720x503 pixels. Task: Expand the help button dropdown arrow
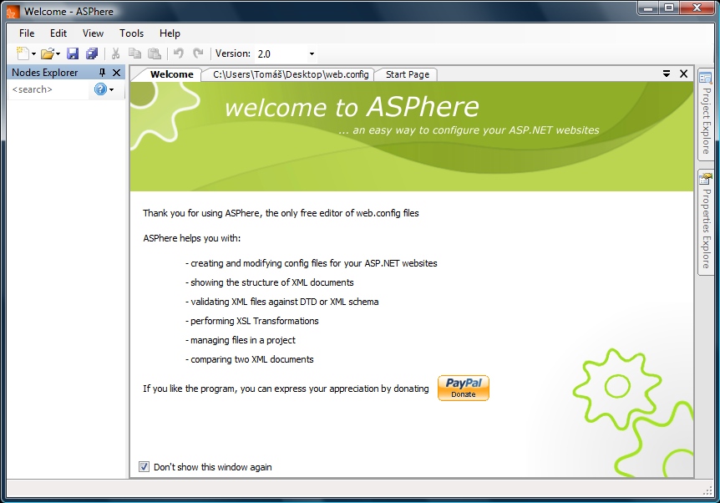(x=113, y=89)
